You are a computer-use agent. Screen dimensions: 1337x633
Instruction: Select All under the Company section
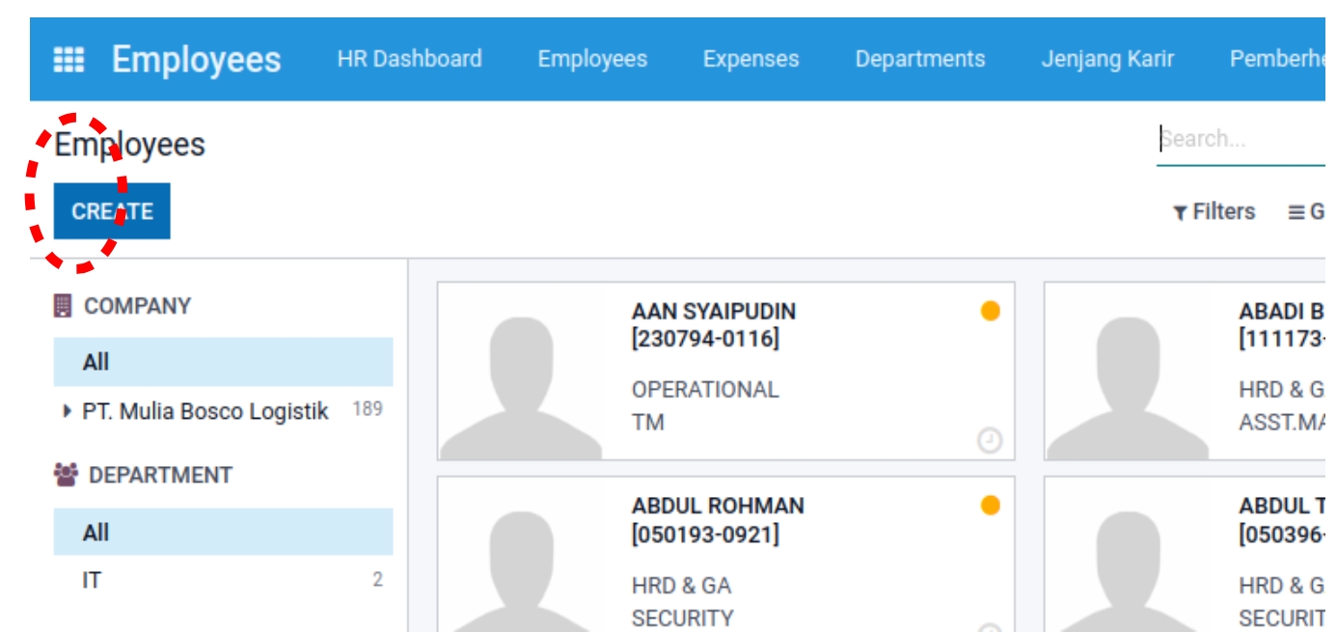click(x=95, y=362)
